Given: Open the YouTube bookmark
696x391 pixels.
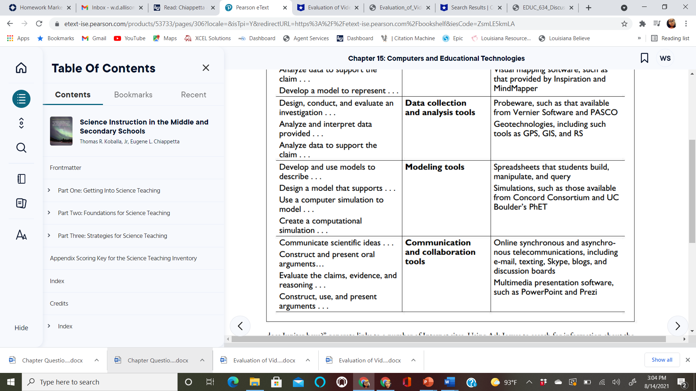Looking at the screenshot, I should click(129, 38).
